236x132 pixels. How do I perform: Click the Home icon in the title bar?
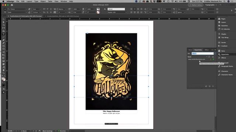[x=12, y=5]
